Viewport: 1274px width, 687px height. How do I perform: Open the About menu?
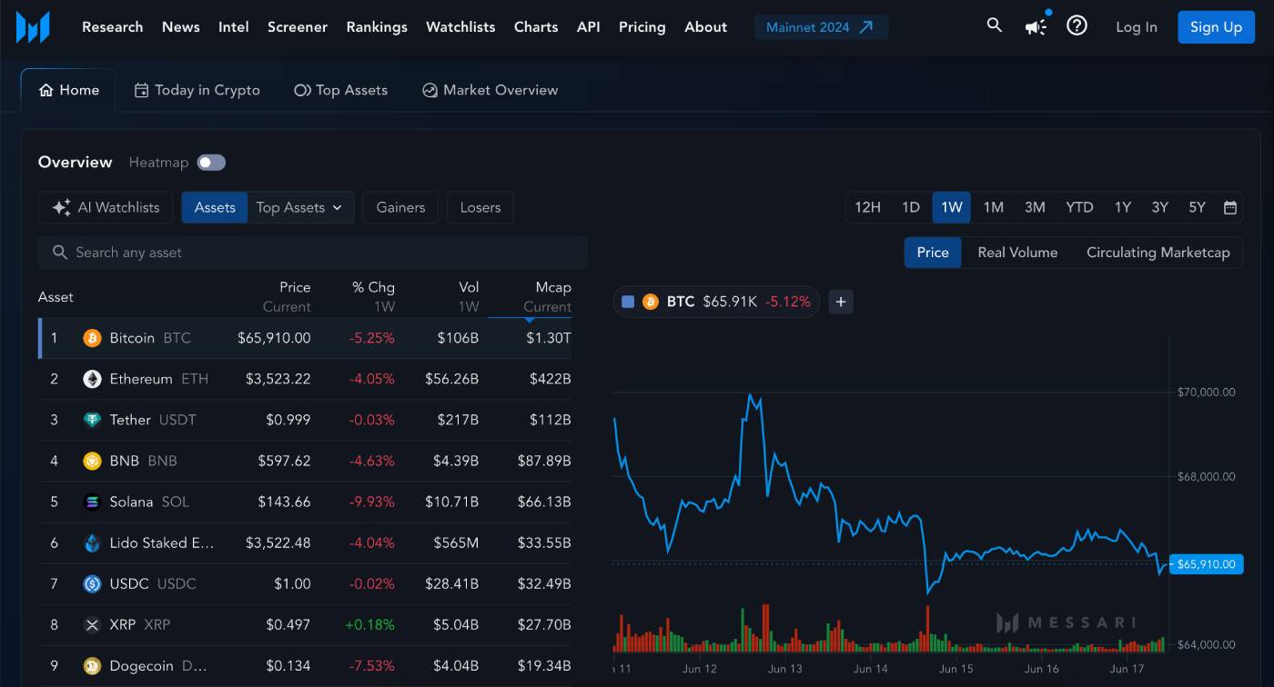[x=705, y=27]
